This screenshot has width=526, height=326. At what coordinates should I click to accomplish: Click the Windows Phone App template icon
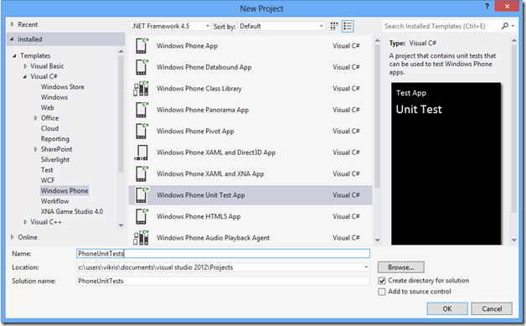pyautogui.click(x=142, y=45)
